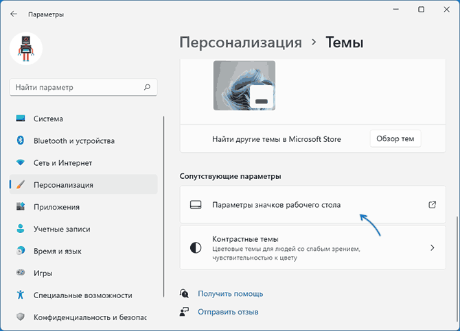
Task: Click the back arrow in the title bar
Action: coord(14,14)
